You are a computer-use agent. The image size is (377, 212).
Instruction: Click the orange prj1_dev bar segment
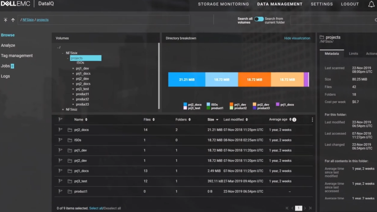tap(254, 79)
